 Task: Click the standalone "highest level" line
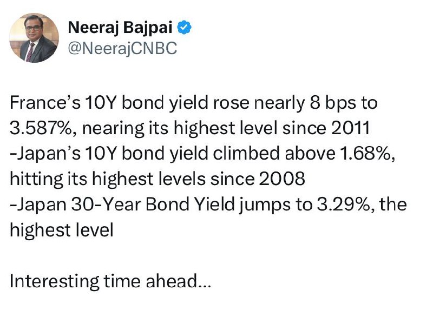coord(61,230)
